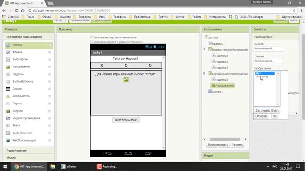
Task: Open ASUS File Manager bookmark
Action: (x=249, y=17)
